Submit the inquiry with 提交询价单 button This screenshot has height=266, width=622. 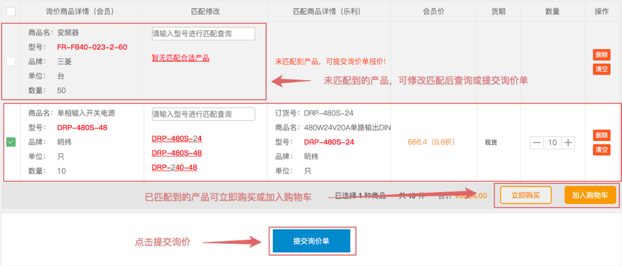(312, 241)
